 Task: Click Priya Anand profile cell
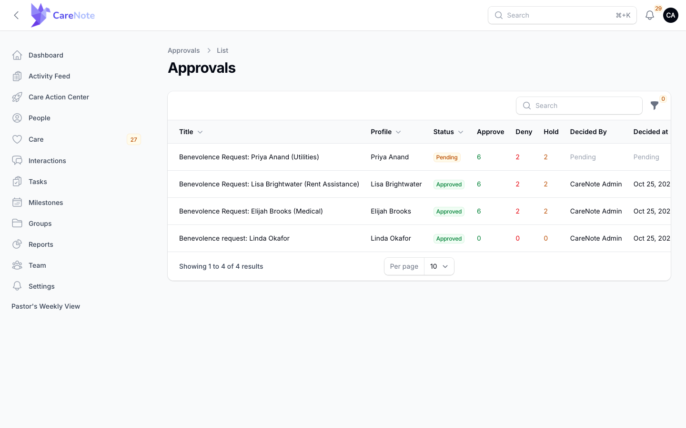click(390, 157)
